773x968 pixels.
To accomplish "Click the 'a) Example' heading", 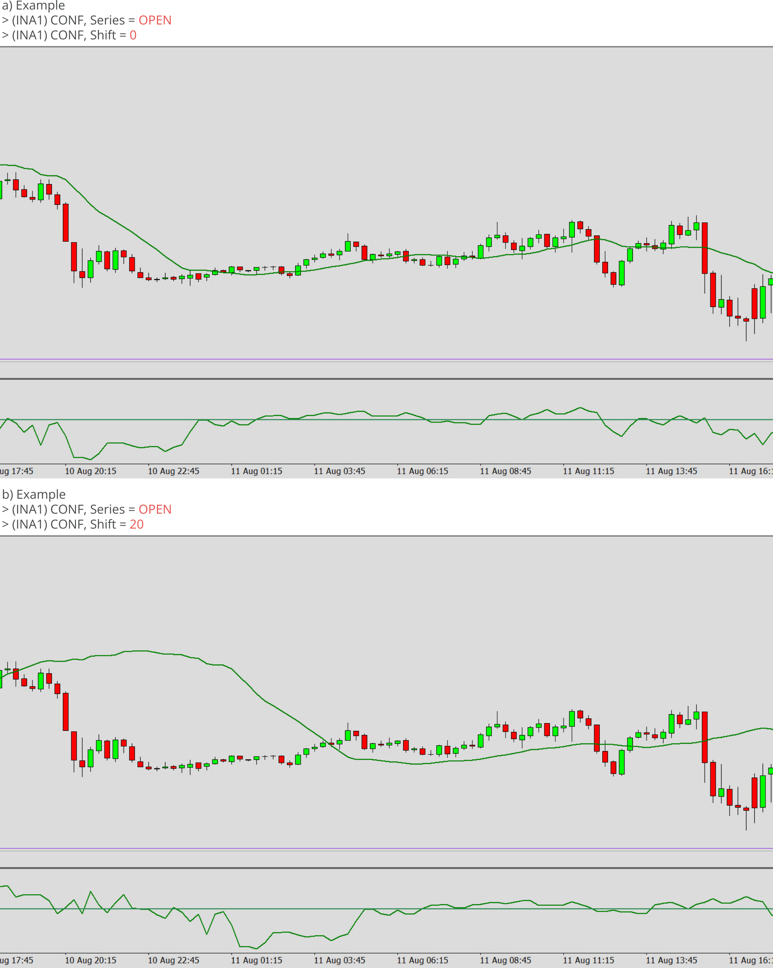I will point(33,5).
